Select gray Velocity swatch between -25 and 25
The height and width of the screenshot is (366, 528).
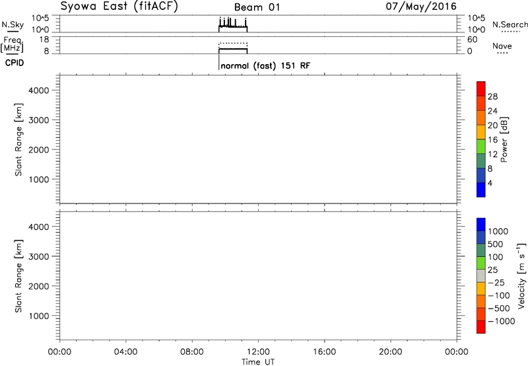coord(481,275)
